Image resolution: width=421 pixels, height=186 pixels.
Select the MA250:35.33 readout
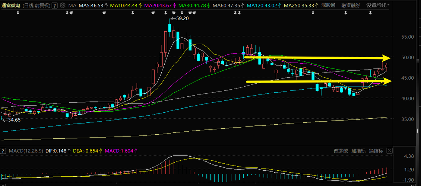tap(299, 5)
